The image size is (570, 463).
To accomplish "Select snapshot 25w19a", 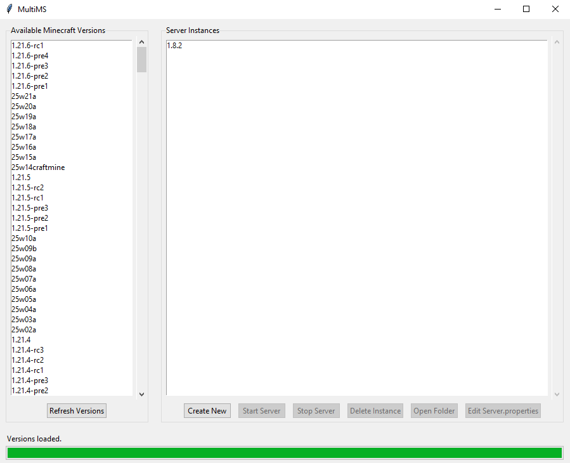I will coord(71,117).
